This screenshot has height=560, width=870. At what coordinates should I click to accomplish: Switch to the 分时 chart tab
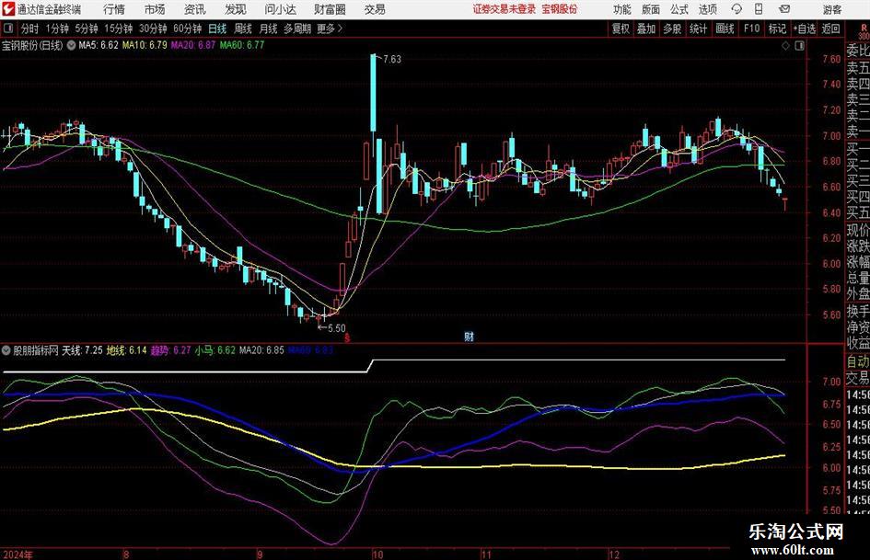click(x=30, y=29)
